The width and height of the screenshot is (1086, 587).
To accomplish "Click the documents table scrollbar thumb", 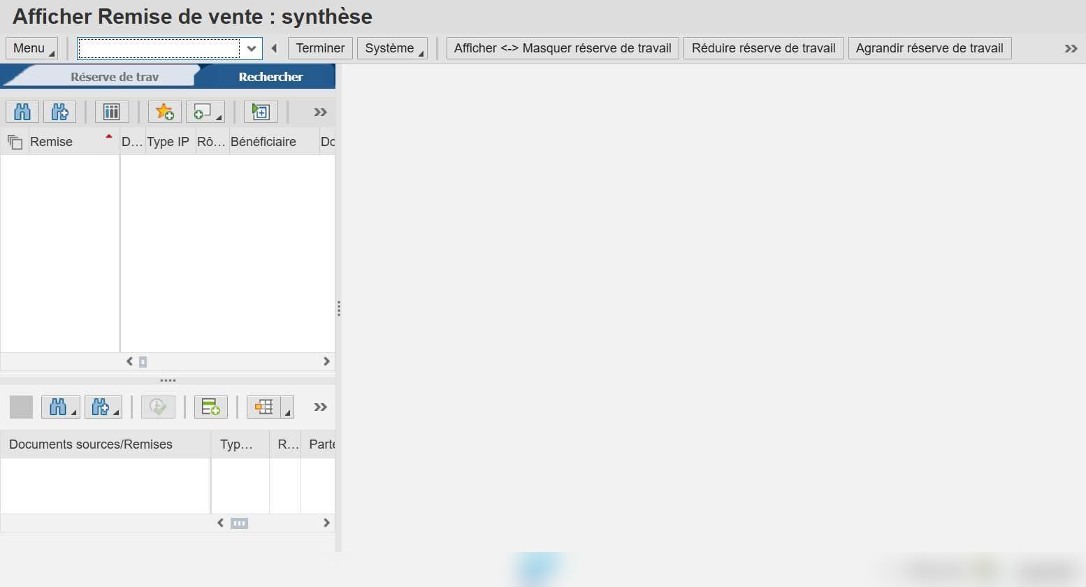I will coord(239,523).
